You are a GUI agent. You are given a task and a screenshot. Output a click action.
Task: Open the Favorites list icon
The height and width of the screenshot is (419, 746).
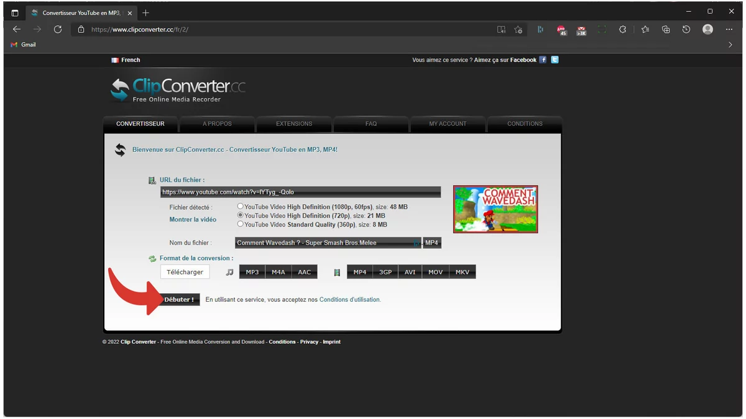(x=645, y=29)
